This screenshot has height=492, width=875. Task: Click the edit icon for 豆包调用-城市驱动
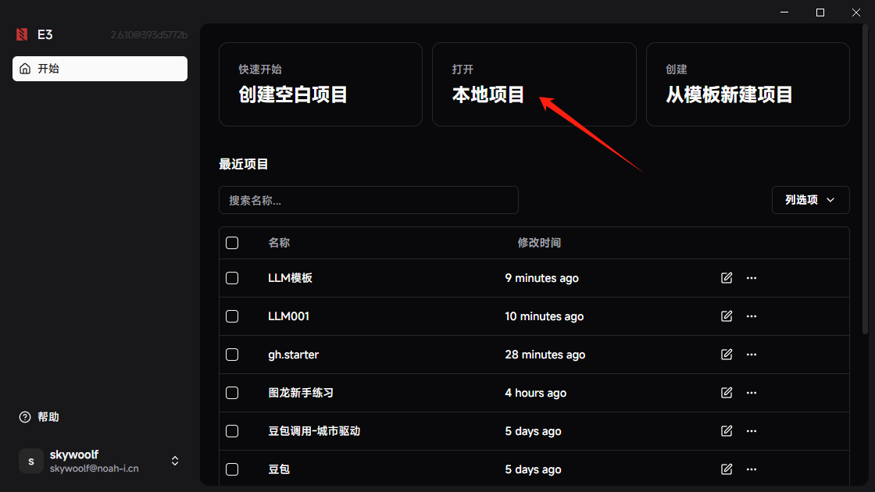727,431
